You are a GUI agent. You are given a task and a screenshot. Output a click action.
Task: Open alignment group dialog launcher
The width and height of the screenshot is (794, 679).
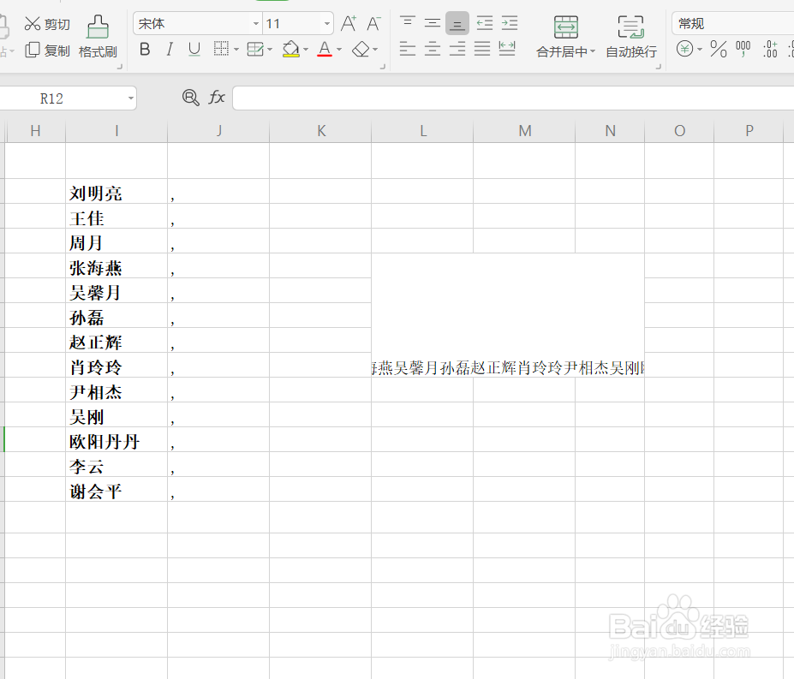click(x=659, y=66)
